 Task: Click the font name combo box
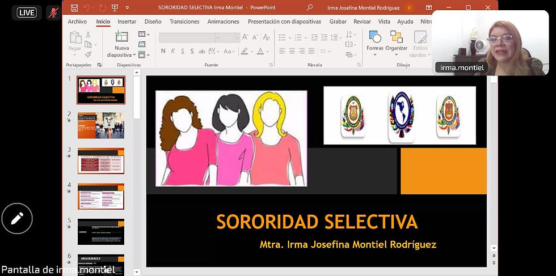pos(189,37)
